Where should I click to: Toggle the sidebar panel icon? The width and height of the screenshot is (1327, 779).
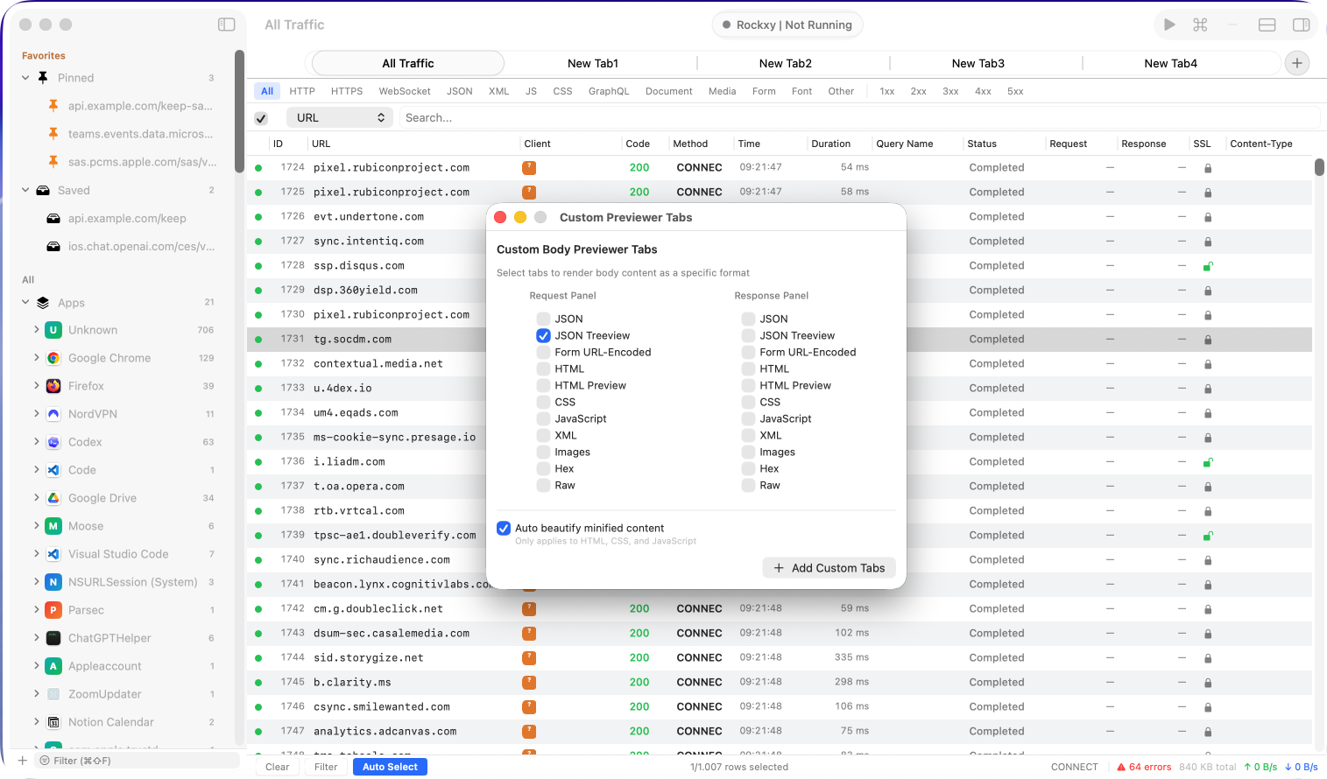pyautogui.click(x=226, y=25)
